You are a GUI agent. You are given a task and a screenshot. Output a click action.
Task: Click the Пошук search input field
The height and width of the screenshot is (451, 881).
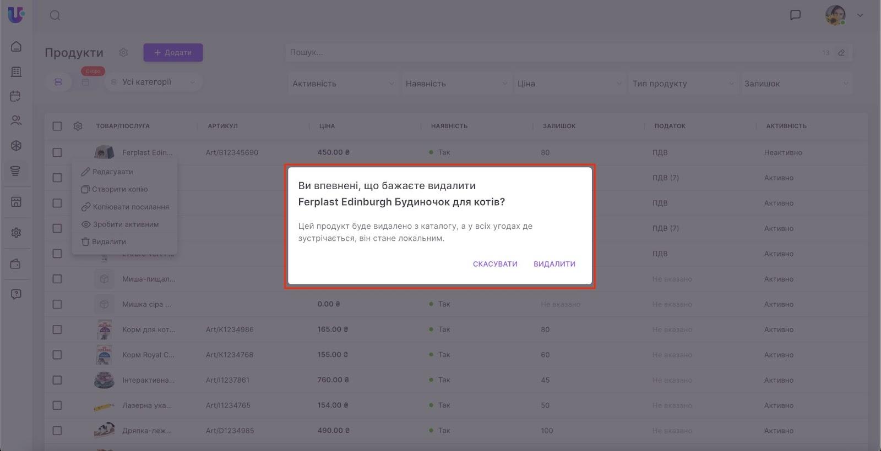coord(551,52)
